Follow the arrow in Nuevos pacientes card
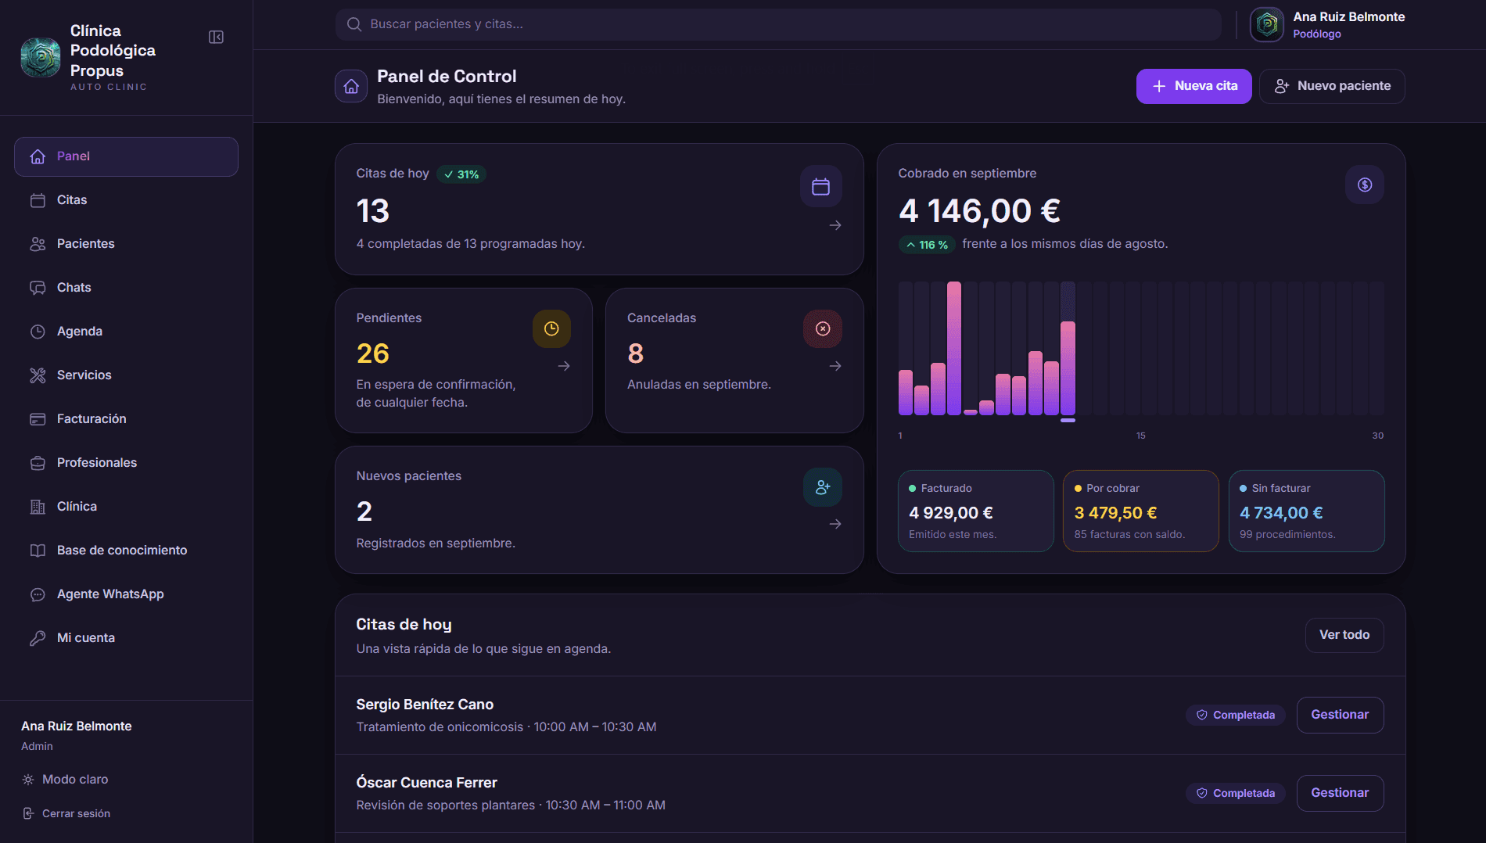1486x843 pixels. [835, 524]
